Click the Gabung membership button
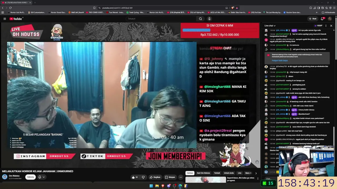 (31, 177)
